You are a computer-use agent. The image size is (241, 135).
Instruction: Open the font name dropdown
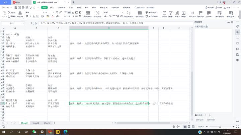[x=43, y=12]
